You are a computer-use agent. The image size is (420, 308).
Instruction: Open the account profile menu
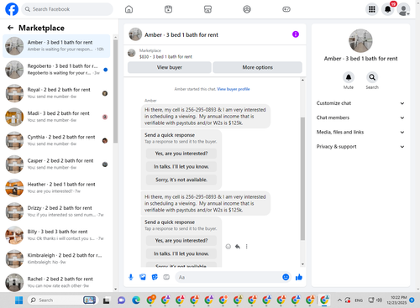403,9
